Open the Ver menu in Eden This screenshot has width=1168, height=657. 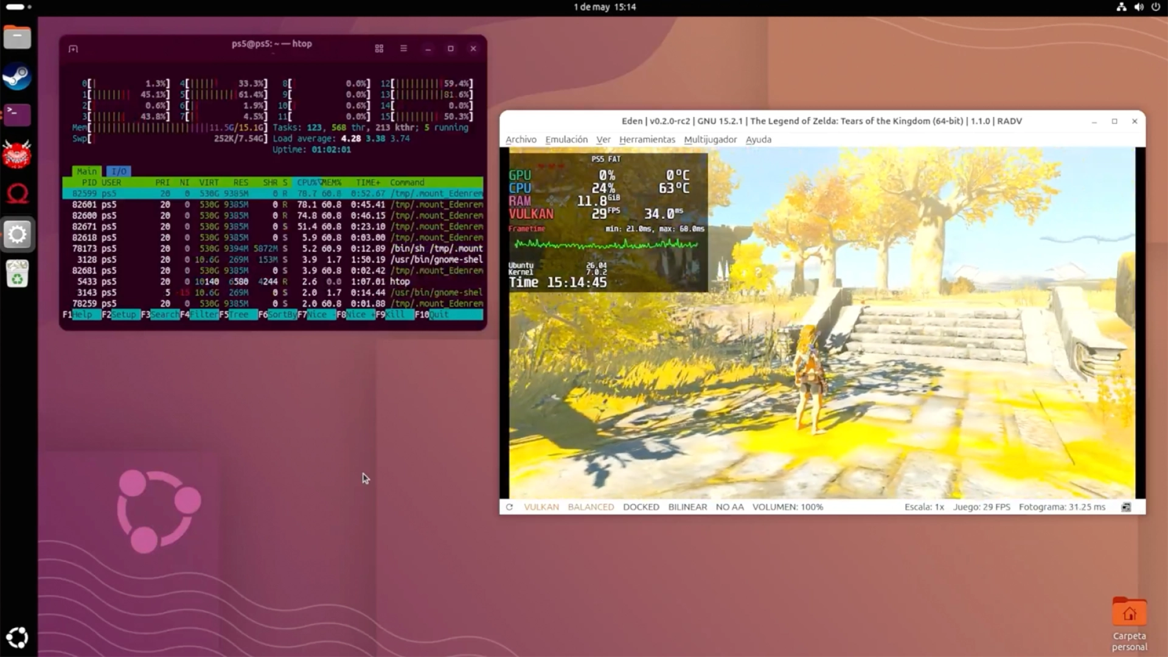tap(603, 139)
